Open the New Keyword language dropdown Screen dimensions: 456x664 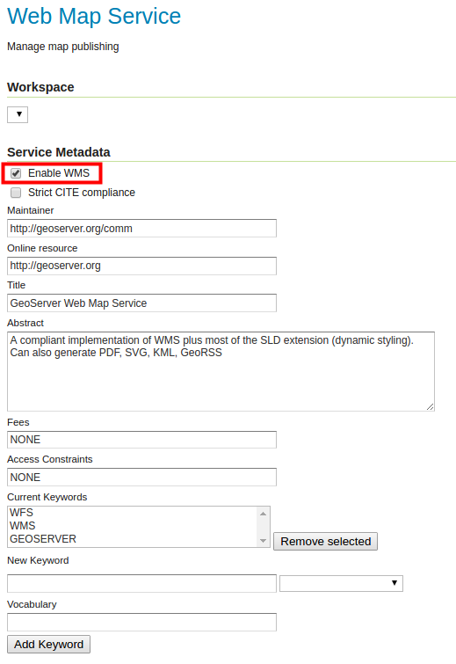[x=342, y=583]
